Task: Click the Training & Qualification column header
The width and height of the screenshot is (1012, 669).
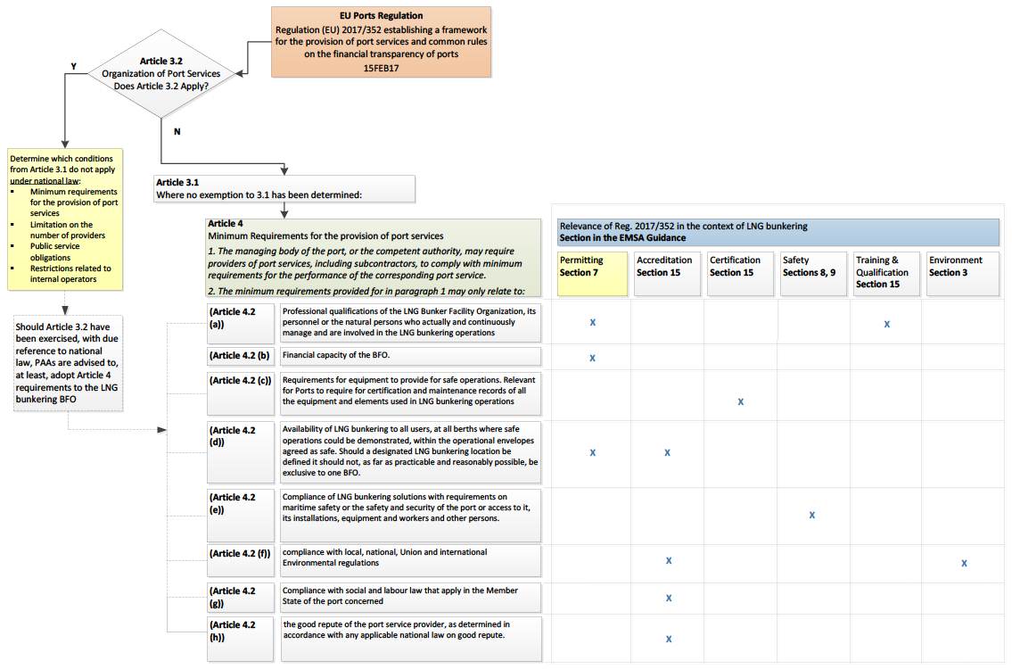Action: pyautogui.click(x=885, y=273)
